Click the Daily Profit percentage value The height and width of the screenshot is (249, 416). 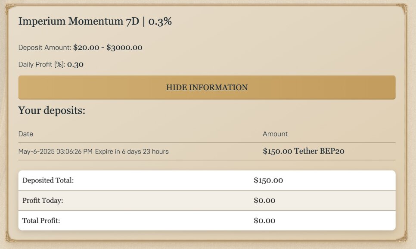click(x=75, y=64)
